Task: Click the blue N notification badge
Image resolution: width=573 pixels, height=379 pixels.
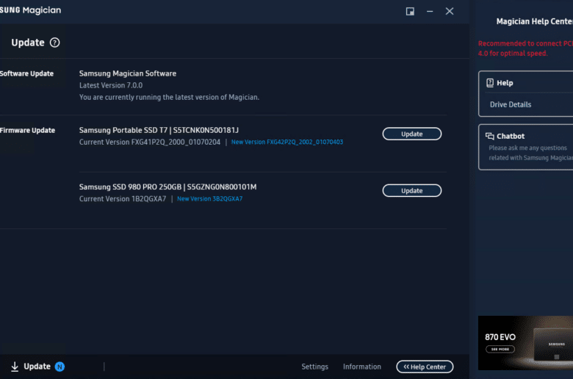Action: click(60, 367)
